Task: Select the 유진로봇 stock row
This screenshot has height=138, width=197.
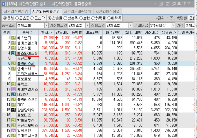Action: (98, 58)
